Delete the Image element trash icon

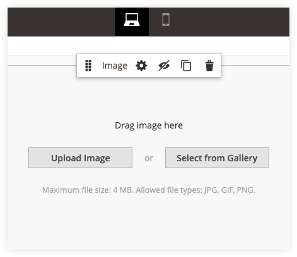209,66
